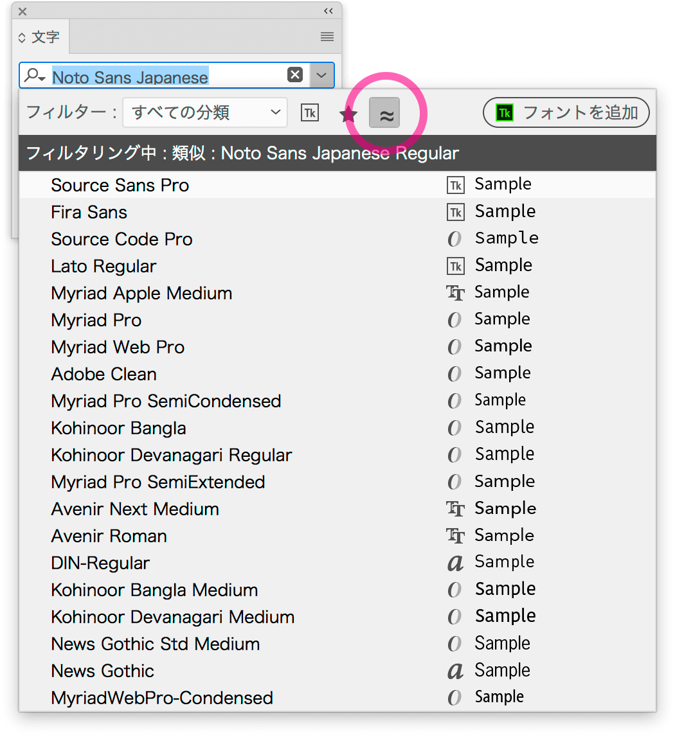Select MyriadWebPro-Condensed font
675x735 pixels.
pyautogui.click(x=337, y=698)
